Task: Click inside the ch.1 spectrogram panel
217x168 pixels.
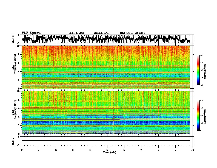Action: tap(106, 67)
